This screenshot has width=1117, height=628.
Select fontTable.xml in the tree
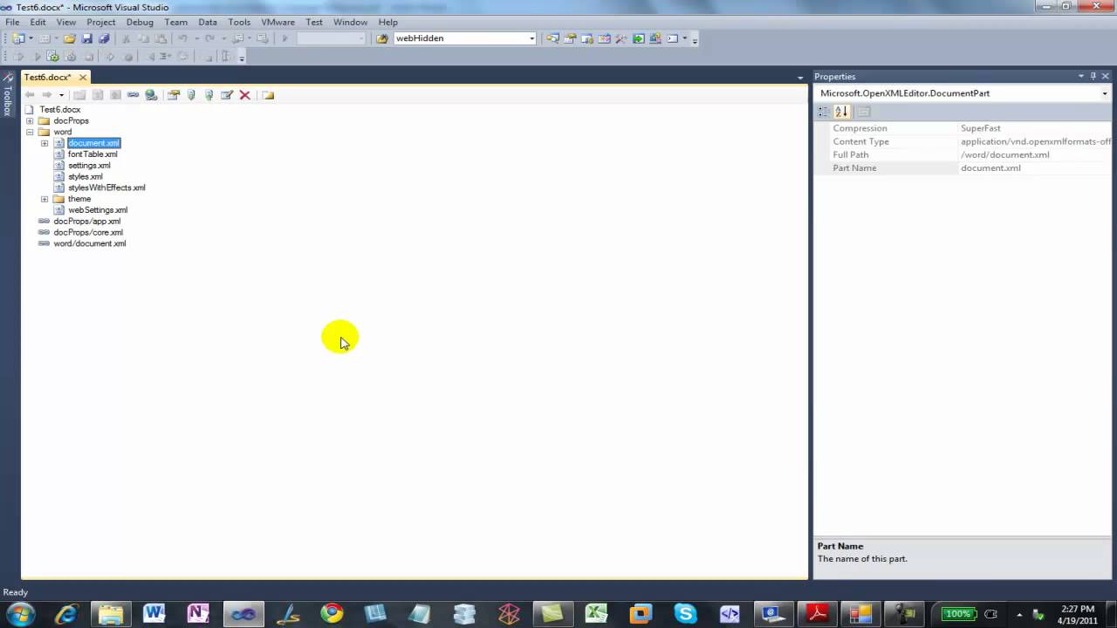(93, 154)
